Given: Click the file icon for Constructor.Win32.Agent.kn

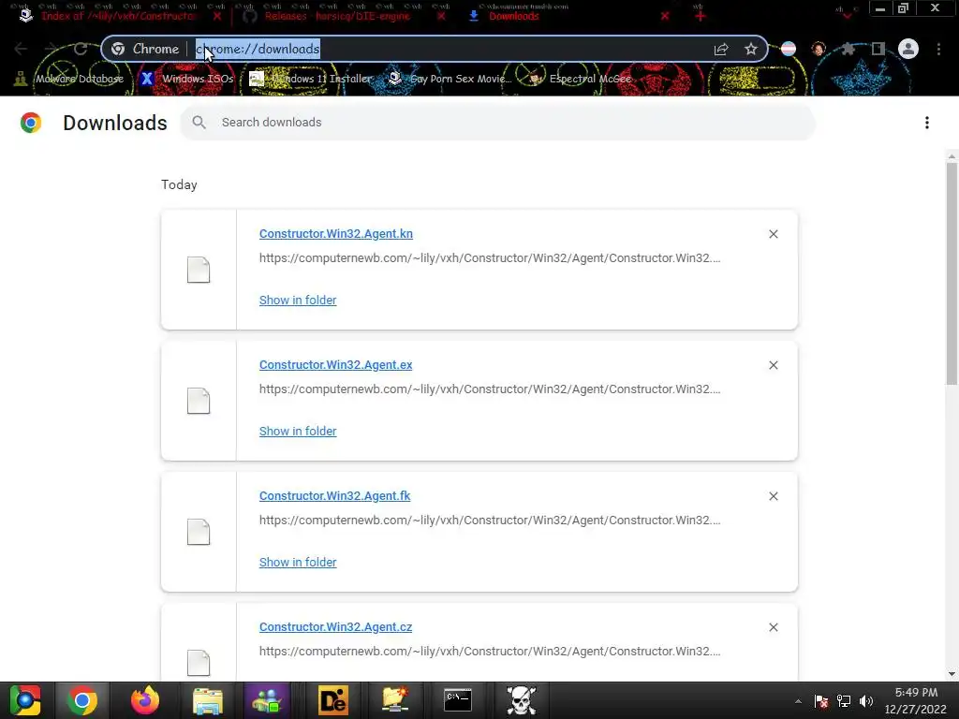Looking at the screenshot, I should click(199, 270).
